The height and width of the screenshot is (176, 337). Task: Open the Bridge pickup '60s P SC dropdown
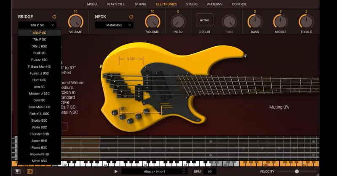(x=37, y=25)
